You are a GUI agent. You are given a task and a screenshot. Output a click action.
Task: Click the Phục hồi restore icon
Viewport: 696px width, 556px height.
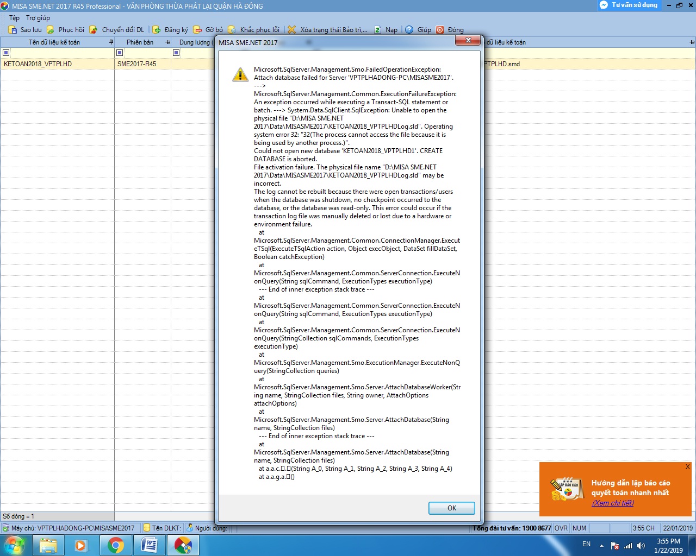[x=51, y=30]
